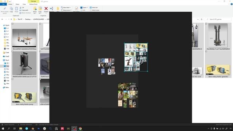233x131 pixels.
Task: Check the box on the tripod canister thumbnail
Action: coord(12,51)
